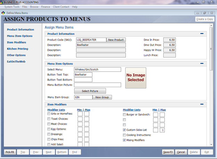Click the Dine Out Price field

point(170,45)
